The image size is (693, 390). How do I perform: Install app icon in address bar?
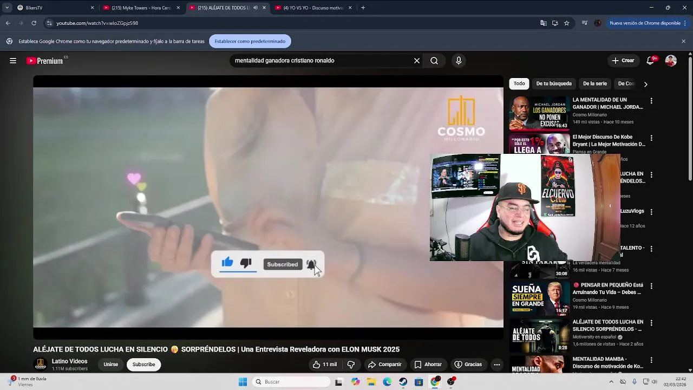pyautogui.click(x=555, y=23)
